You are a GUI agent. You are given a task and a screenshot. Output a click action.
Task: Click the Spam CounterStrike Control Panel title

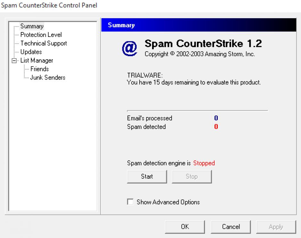[49, 5]
